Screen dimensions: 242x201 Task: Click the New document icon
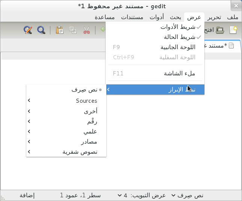(234, 30)
